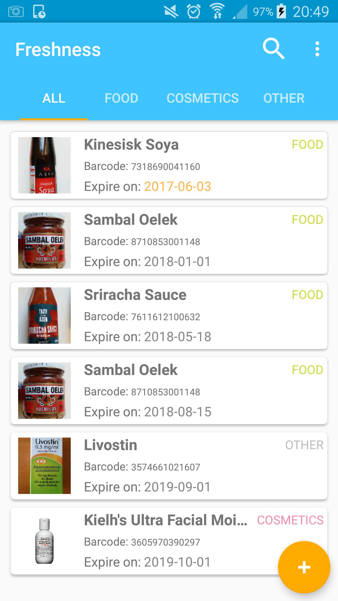The width and height of the screenshot is (338, 601).
Task: Open the three-dot overflow menu
Action: click(x=317, y=49)
